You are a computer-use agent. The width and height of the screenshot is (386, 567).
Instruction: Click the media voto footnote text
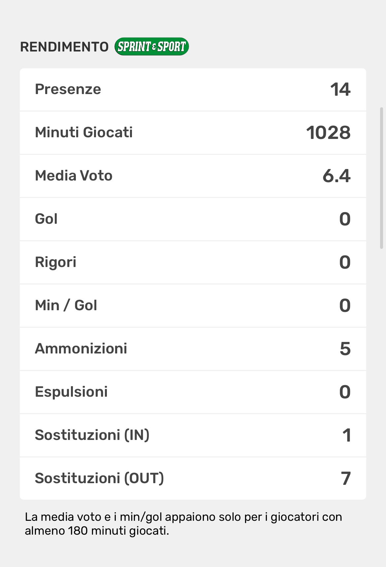[x=183, y=524]
